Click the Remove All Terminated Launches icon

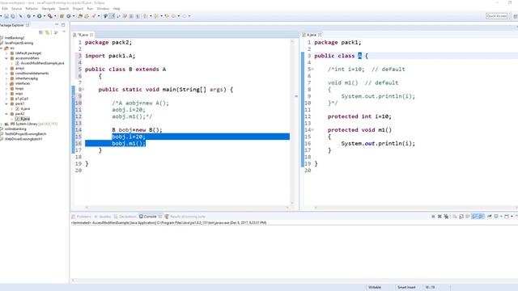(446, 217)
